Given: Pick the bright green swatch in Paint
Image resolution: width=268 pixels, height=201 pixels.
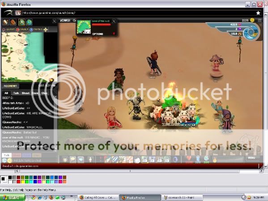Looking at the screenshot, I should click(x=27, y=181).
